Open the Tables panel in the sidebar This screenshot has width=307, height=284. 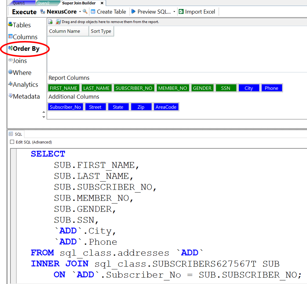coord(19,25)
